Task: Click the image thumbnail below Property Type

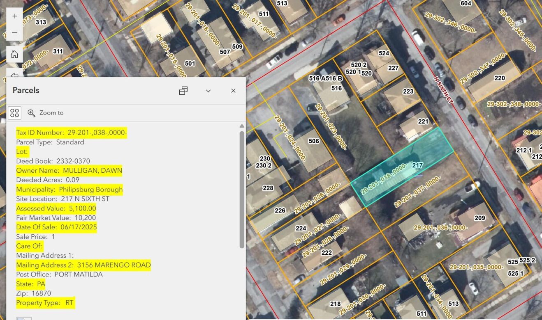Action: 24,318
